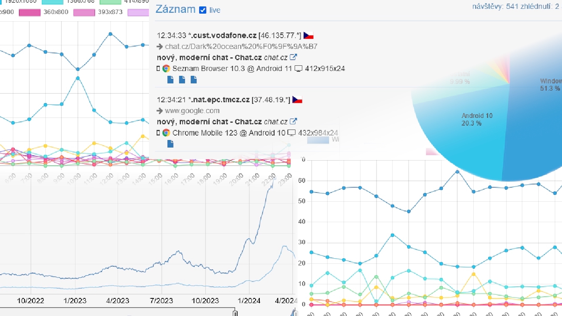Toggle the 414x896 green legend swatch
Image resolution: width=562 pixels, height=316 pixels.
(110, 1)
